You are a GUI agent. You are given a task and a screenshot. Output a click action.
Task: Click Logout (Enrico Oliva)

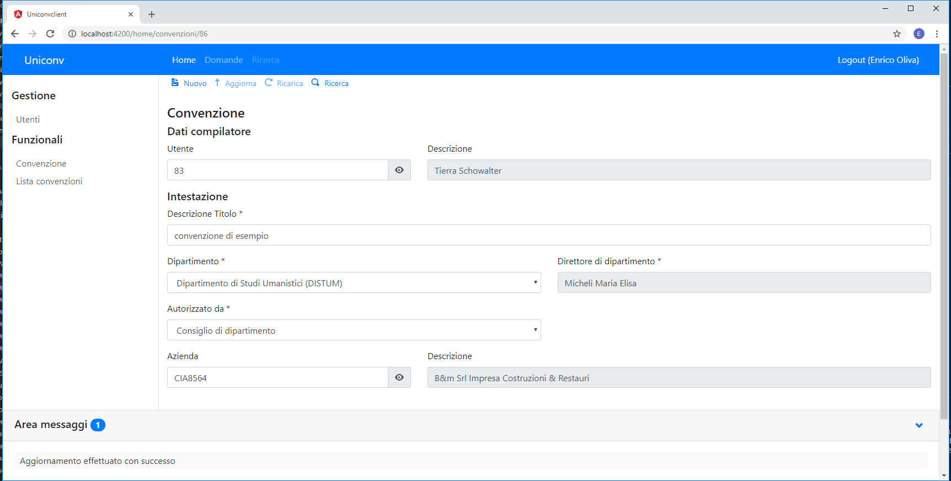point(878,60)
